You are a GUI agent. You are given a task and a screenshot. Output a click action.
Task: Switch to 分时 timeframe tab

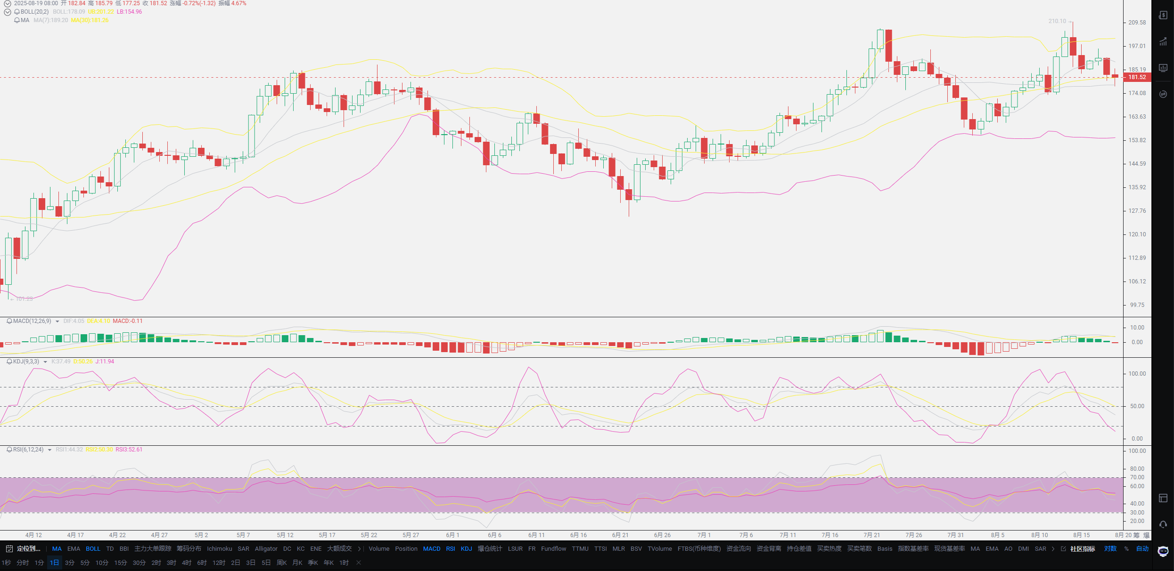point(23,563)
